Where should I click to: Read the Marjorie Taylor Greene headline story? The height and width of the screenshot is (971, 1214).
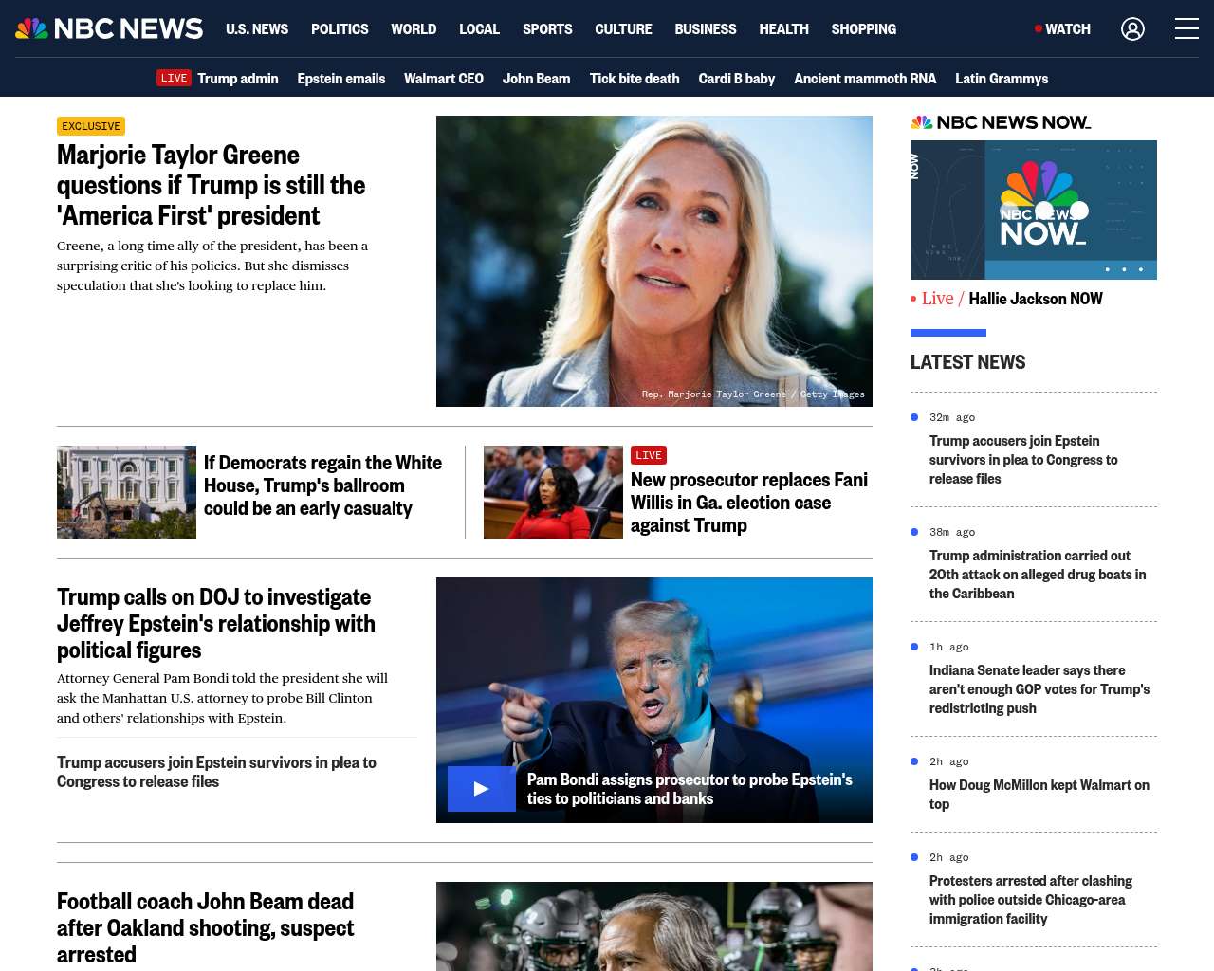[211, 185]
